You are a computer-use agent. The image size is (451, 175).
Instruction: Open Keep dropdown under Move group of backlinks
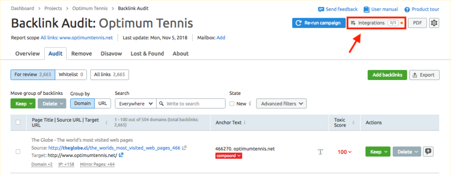pos(23,104)
